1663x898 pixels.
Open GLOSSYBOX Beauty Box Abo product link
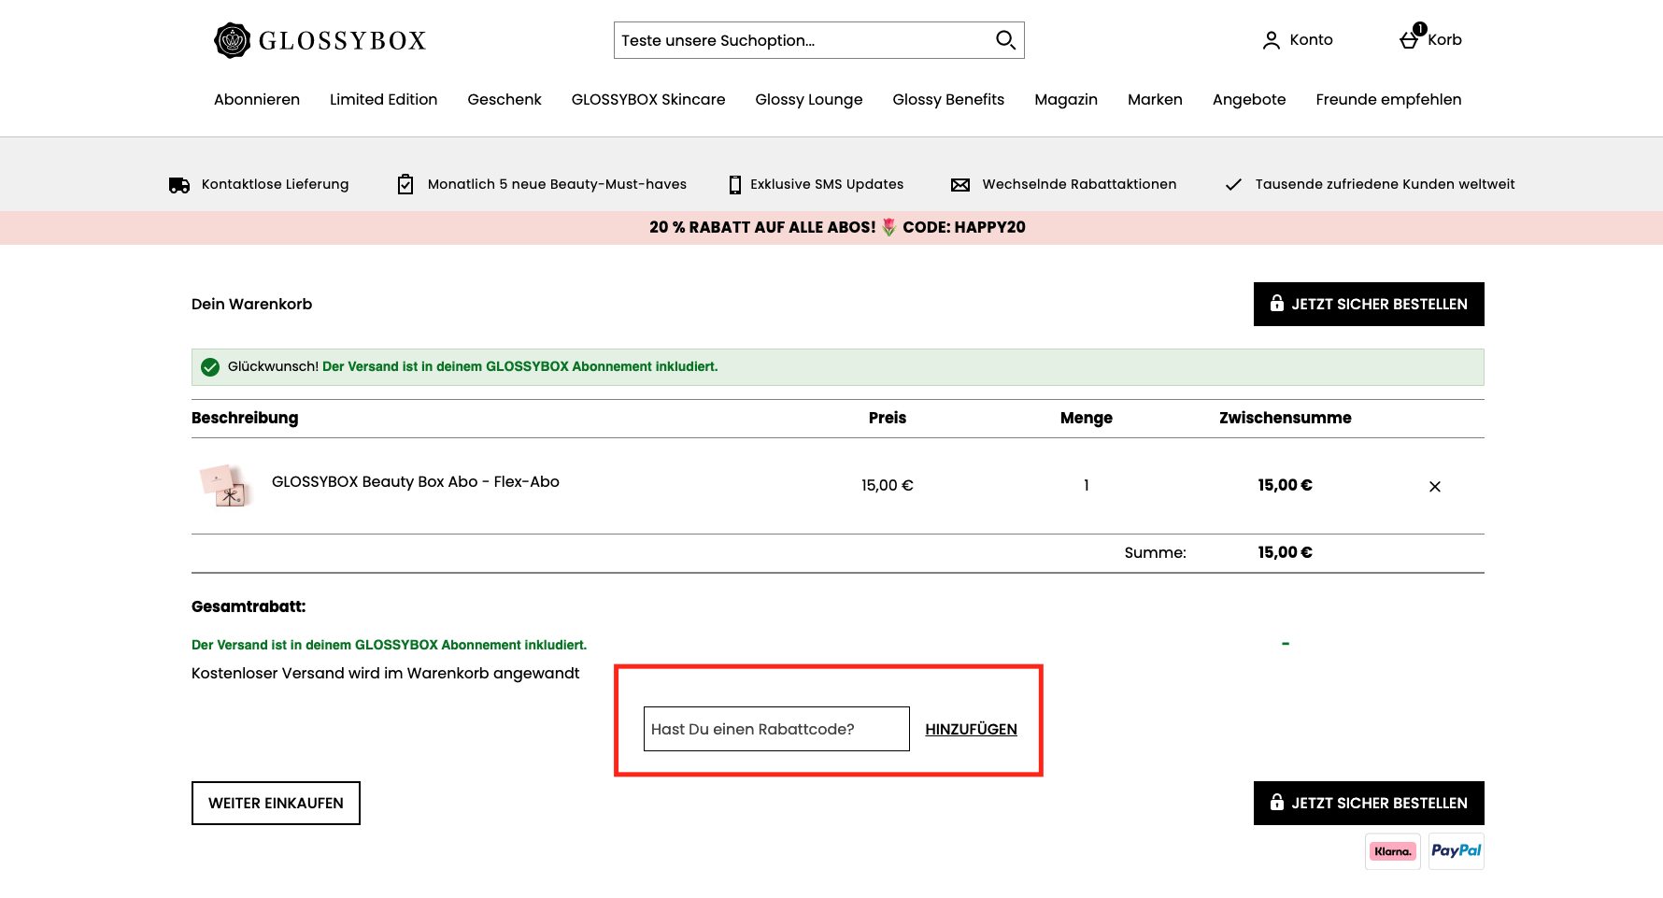click(416, 482)
